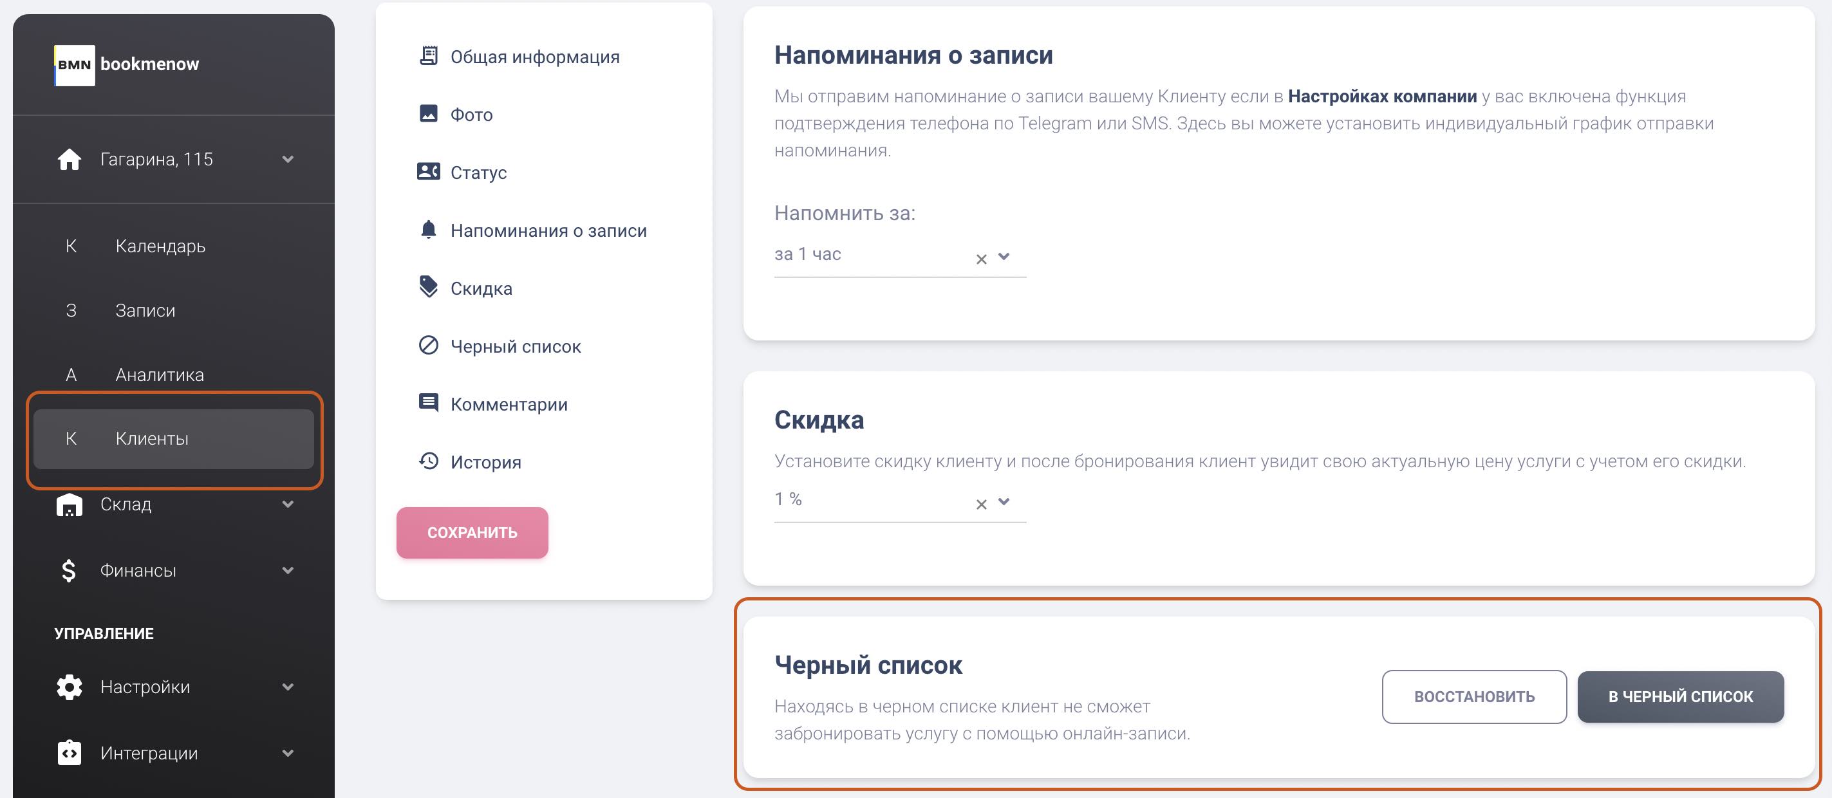Click the home icon next to Гагарина, 115

point(69,160)
